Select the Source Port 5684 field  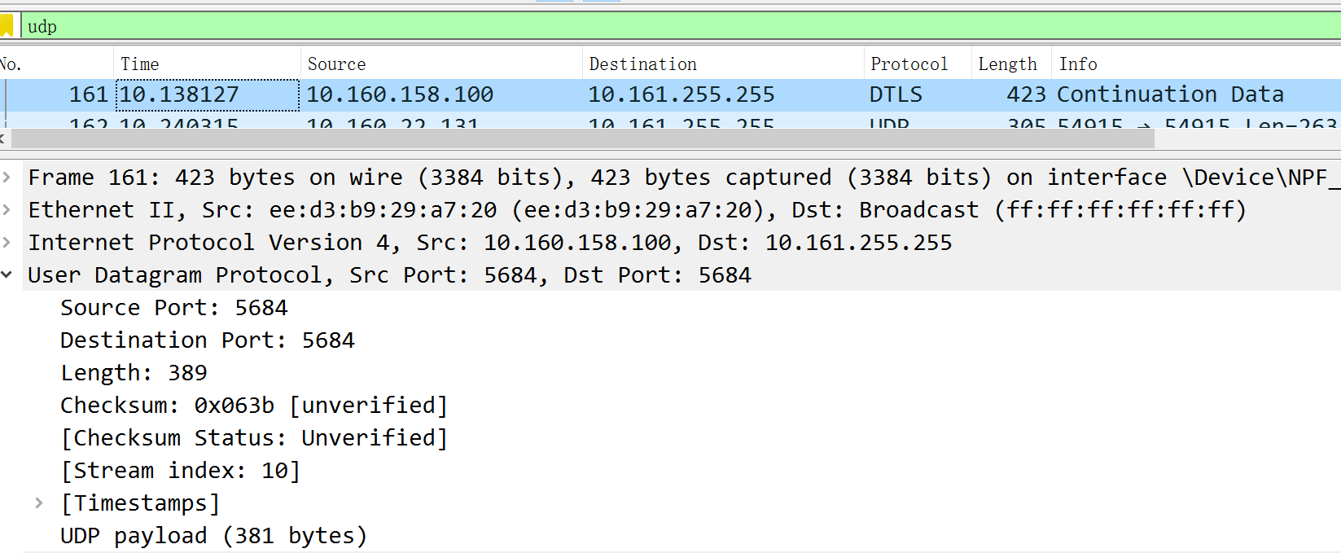[x=173, y=307]
